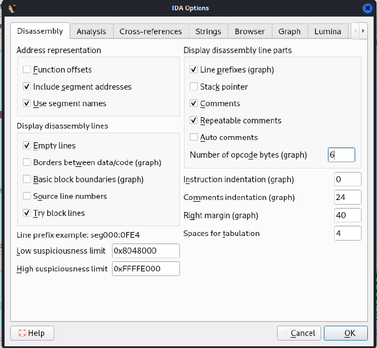The height and width of the screenshot is (348, 377).
Task: Select the Disassembly tab
Action: tap(40, 31)
